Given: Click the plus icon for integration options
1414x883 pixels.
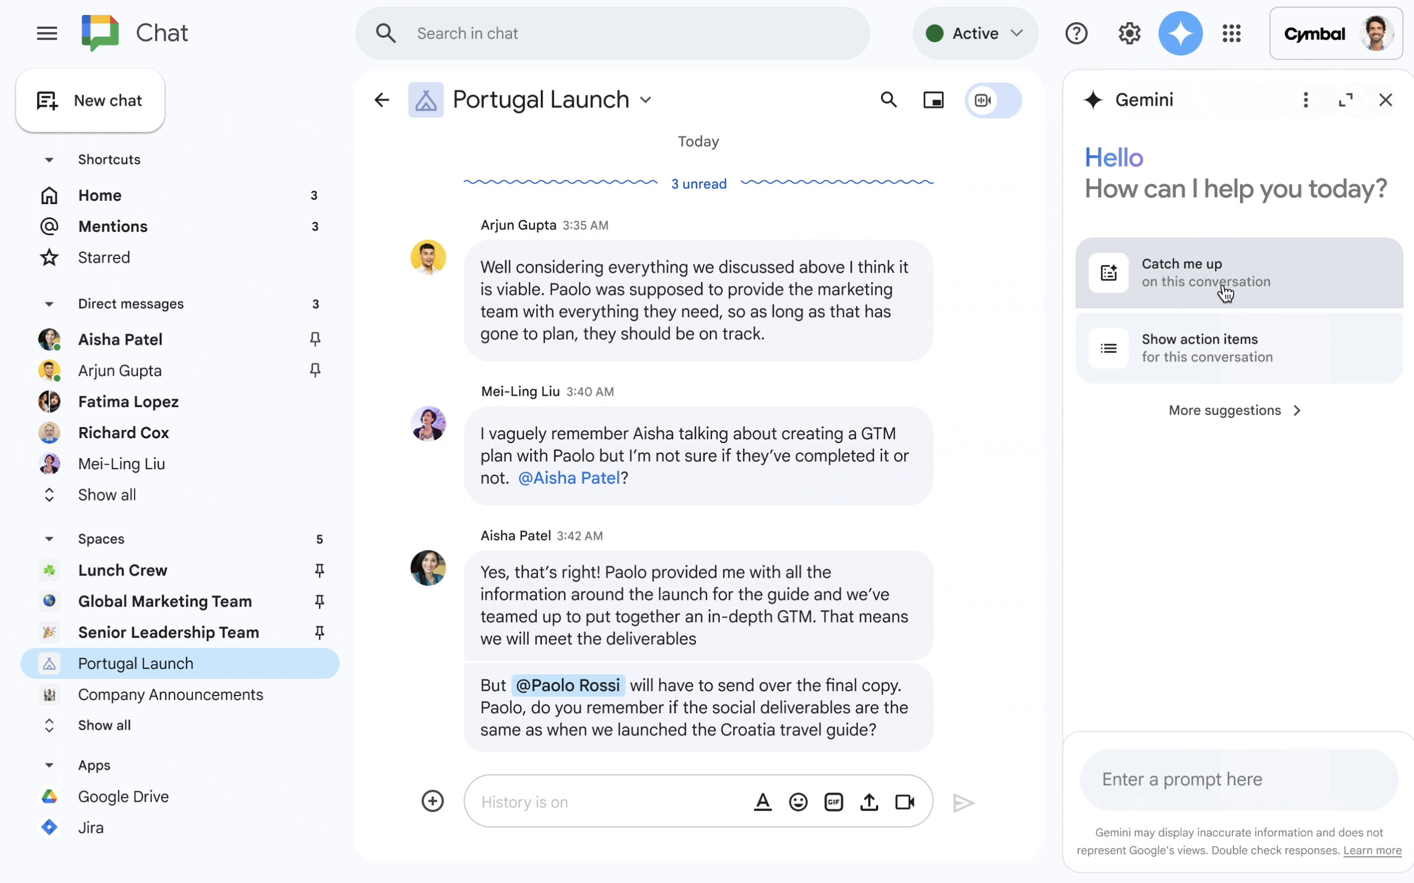Looking at the screenshot, I should (432, 801).
